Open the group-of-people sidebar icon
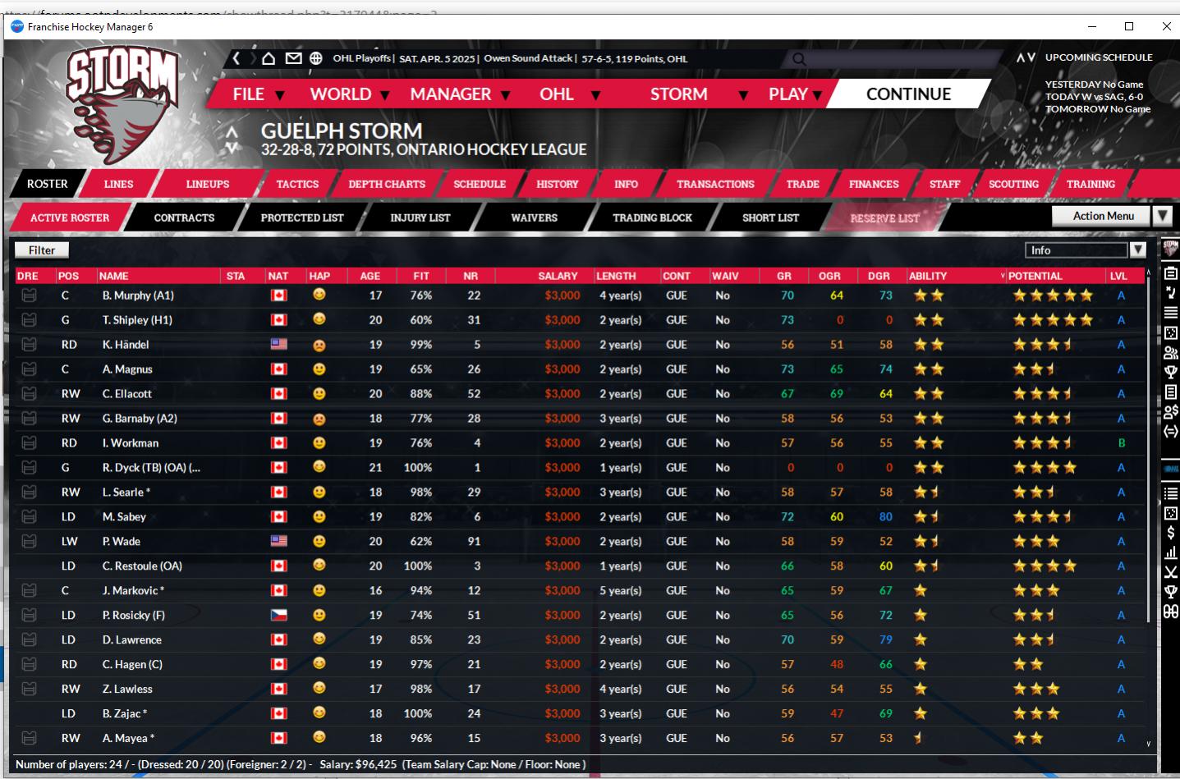This screenshot has height=779, width=1180. point(1171,353)
